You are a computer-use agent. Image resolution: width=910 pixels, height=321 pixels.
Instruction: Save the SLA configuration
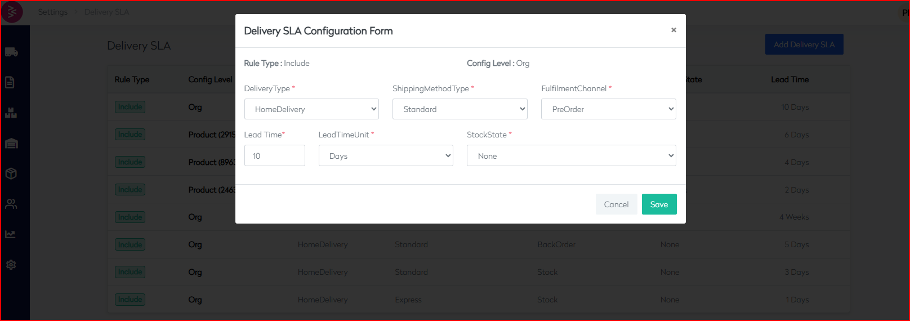[659, 204]
